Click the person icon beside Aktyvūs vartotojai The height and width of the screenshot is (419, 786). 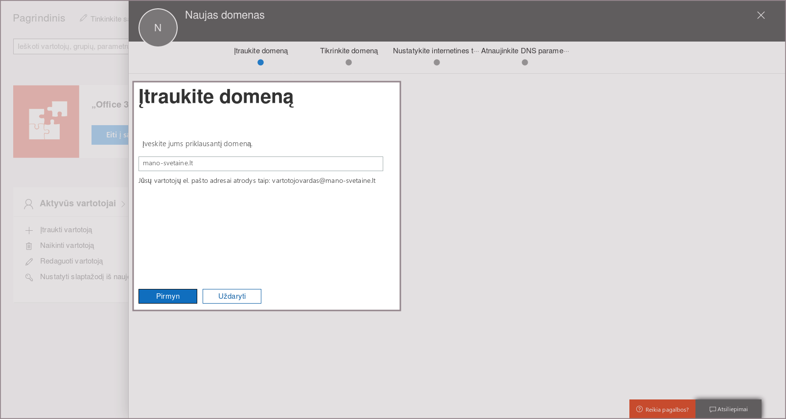pyautogui.click(x=28, y=204)
